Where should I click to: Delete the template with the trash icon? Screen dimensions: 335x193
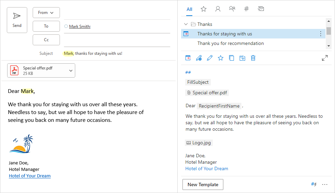coord(253,58)
